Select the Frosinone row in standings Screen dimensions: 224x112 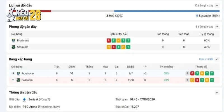tap(114, 73)
